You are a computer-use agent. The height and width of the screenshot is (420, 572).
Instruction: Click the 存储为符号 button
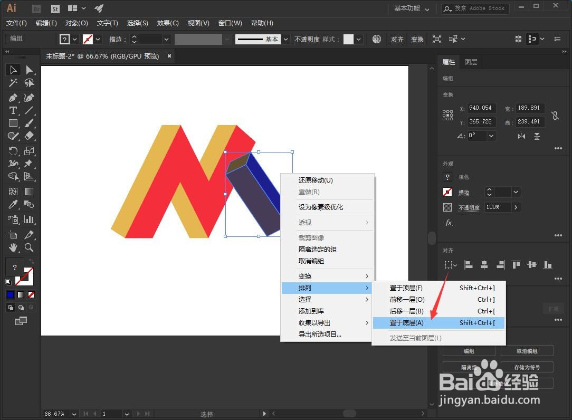click(527, 367)
